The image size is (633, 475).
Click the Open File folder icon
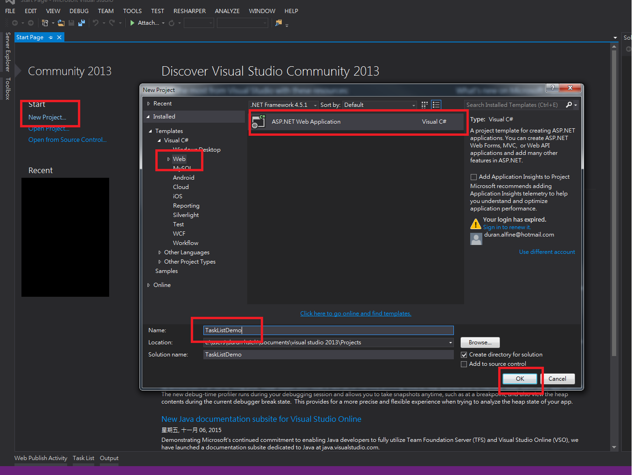coord(61,23)
